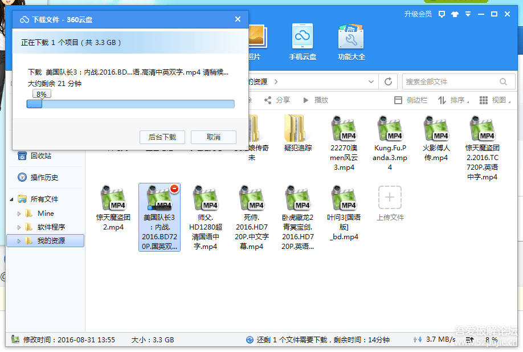Screen dimensions: 523x352
Task: Select 叶问3[国语版]_bd.mp4 file
Action: (x=344, y=213)
